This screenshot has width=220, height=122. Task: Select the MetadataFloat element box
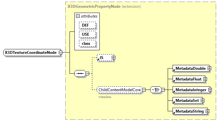(189, 79)
